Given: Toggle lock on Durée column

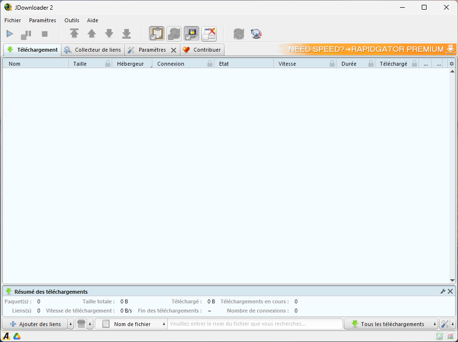Looking at the screenshot, I should click(370, 63).
